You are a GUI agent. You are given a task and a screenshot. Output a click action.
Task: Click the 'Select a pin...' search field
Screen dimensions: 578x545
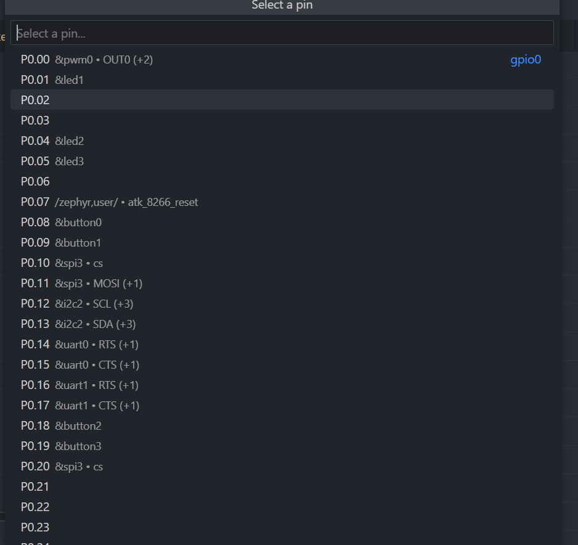[x=282, y=33]
